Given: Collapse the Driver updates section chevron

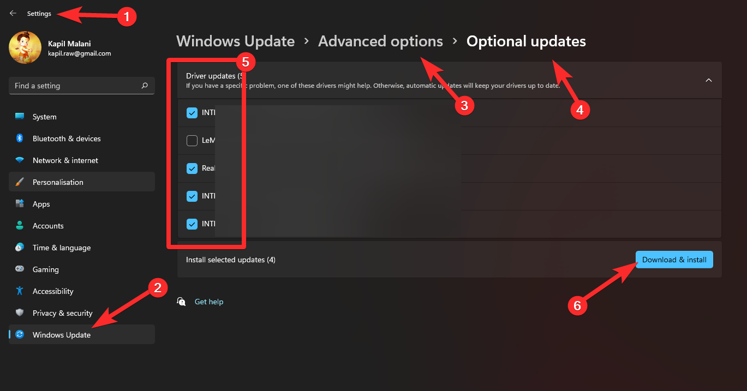Looking at the screenshot, I should [709, 80].
